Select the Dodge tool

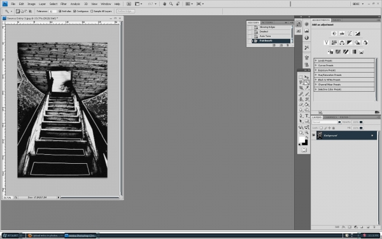coord(307,110)
